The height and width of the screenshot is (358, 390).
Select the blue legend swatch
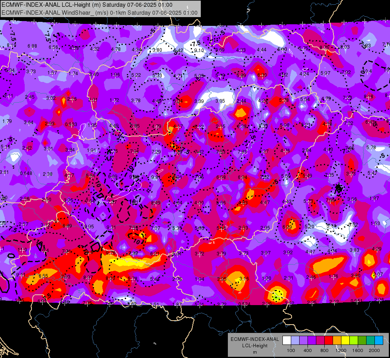pos(379,340)
